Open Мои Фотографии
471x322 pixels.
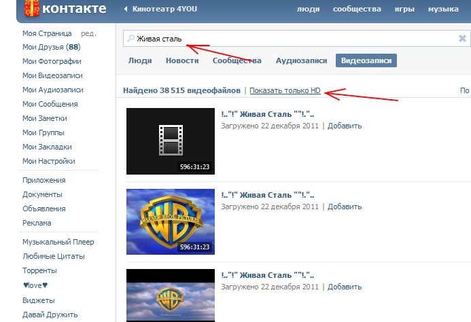click(x=52, y=61)
